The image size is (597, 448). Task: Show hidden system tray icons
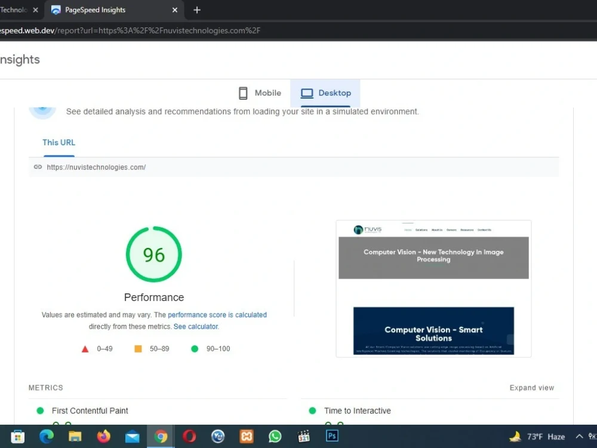pyautogui.click(x=579, y=437)
